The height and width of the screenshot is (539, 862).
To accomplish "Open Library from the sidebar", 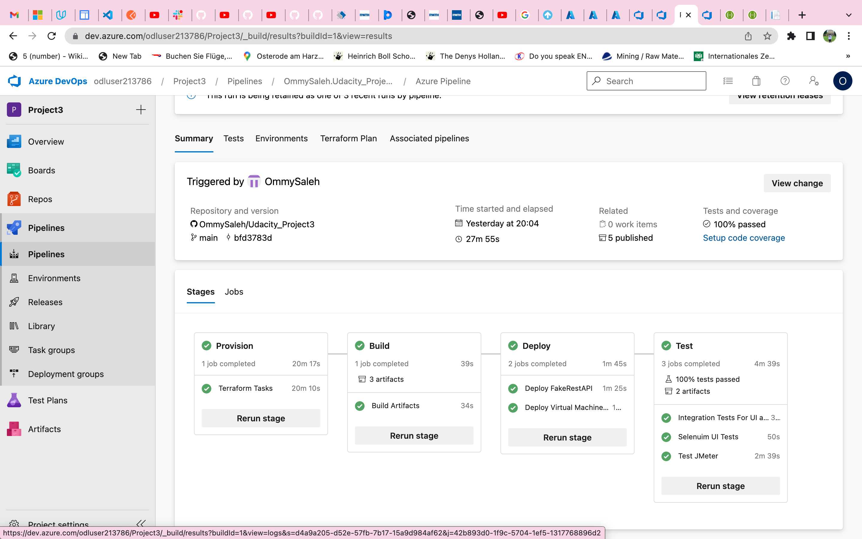I will coord(42,326).
